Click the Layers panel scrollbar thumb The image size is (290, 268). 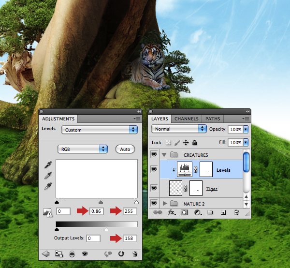[x=246, y=162]
